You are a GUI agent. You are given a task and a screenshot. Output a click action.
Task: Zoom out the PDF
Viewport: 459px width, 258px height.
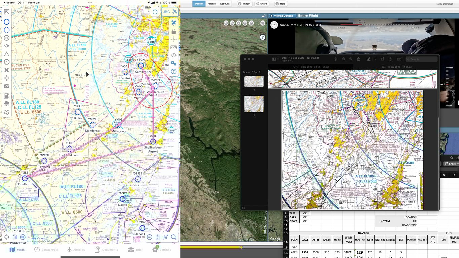[x=344, y=59]
